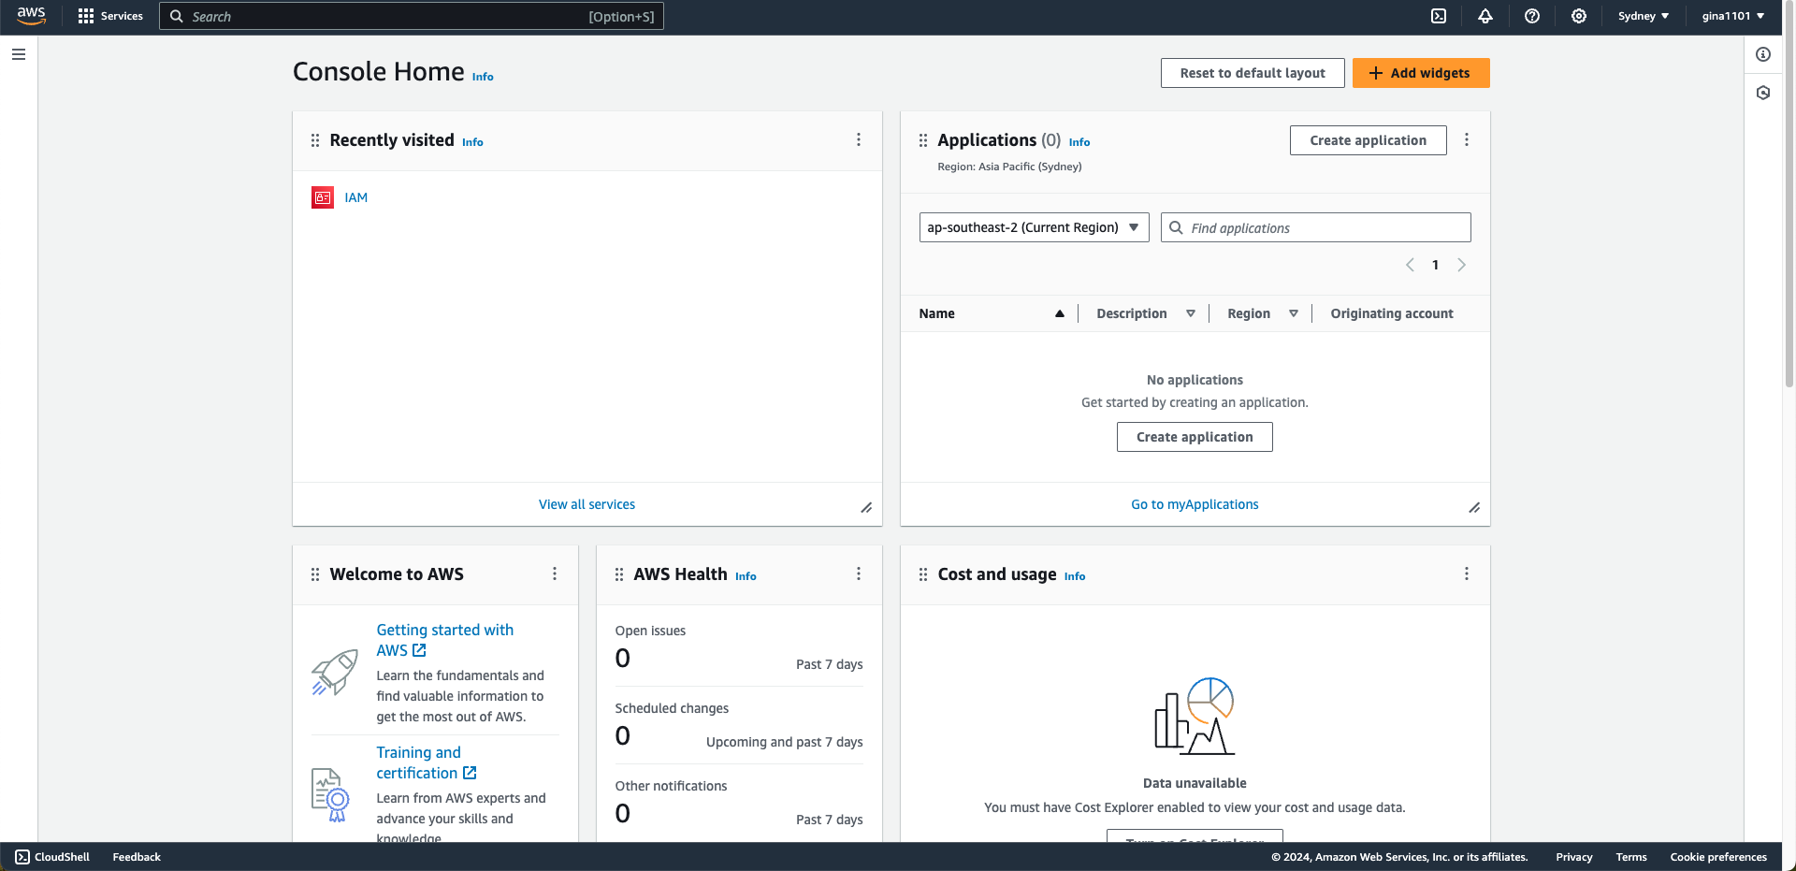Open the gina1101 account dropdown
The width and height of the screenshot is (1796, 871).
click(1733, 16)
